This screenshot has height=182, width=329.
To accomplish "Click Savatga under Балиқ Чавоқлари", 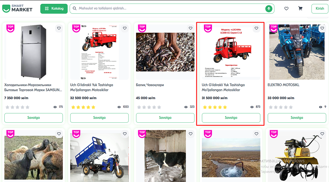I will pyautogui.click(x=165, y=117).
